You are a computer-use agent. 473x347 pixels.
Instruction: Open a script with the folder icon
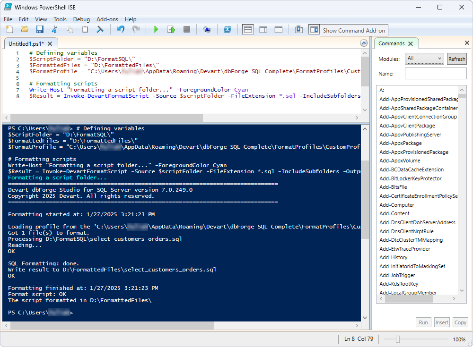pyautogui.click(x=25, y=30)
